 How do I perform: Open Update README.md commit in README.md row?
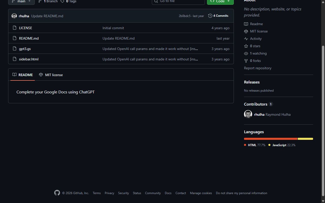119,38
